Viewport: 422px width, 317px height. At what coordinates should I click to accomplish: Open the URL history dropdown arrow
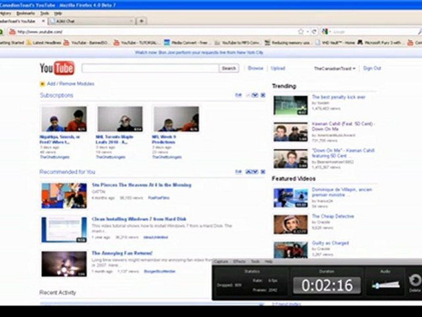(308, 32)
